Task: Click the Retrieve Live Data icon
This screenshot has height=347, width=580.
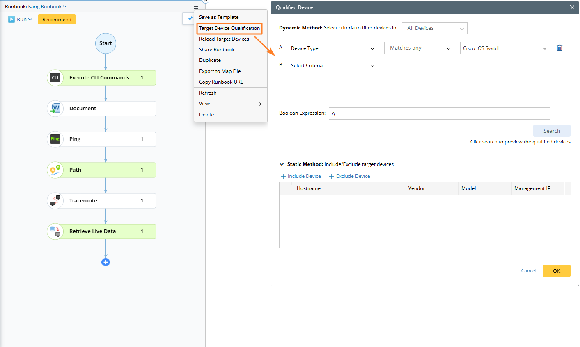Action: (x=55, y=231)
